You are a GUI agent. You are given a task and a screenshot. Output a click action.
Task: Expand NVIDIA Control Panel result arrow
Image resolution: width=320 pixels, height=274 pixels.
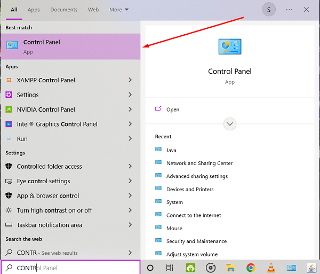[x=130, y=109]
